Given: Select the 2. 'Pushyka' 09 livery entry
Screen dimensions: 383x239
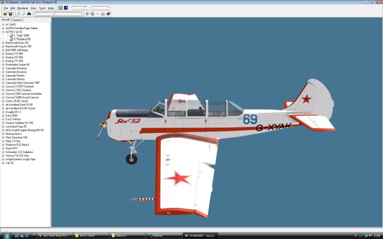Looking at the screenshot, I should point(22,39).
